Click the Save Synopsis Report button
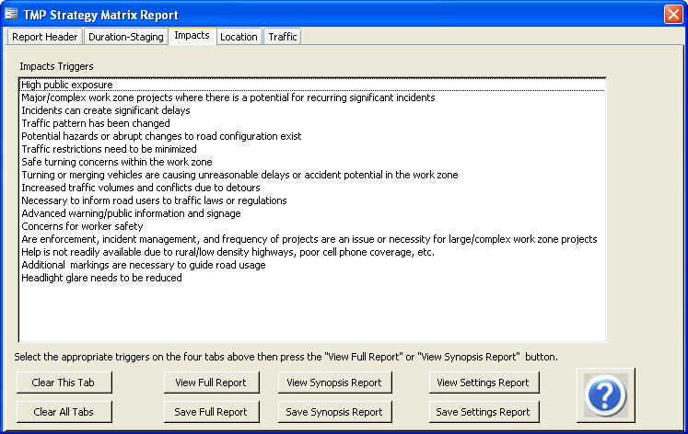Image resolution: width=688 pixels, height=434 pixels. click(x=333, y=412)
